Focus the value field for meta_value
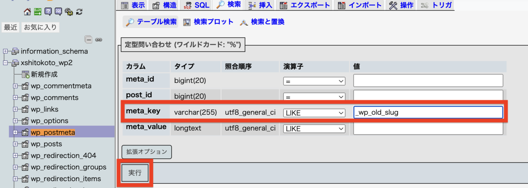Image resolution: width=528 pixels, height=188 pixels. 428,128
